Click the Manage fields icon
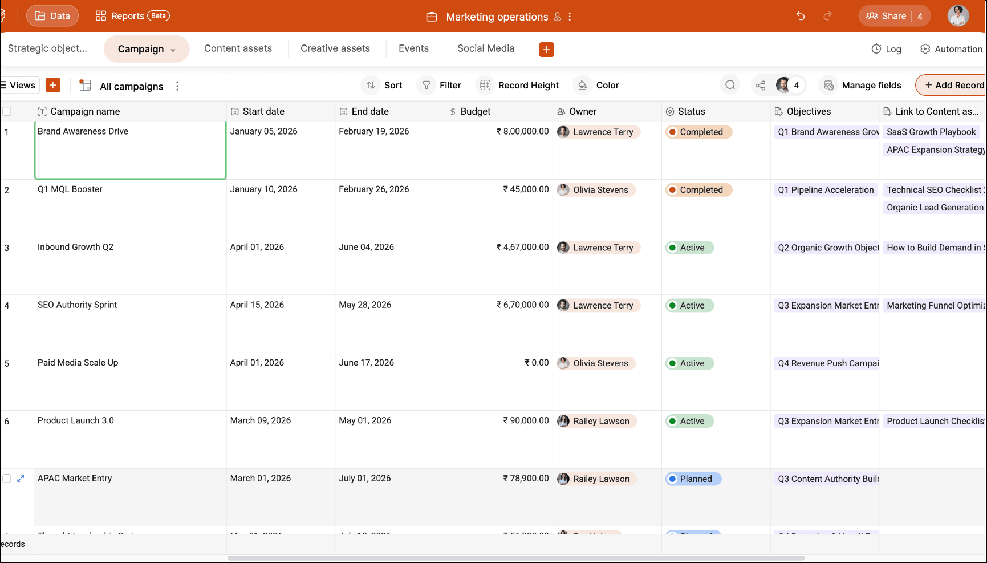Screen dimensions: 987x563 click(828, 85)
